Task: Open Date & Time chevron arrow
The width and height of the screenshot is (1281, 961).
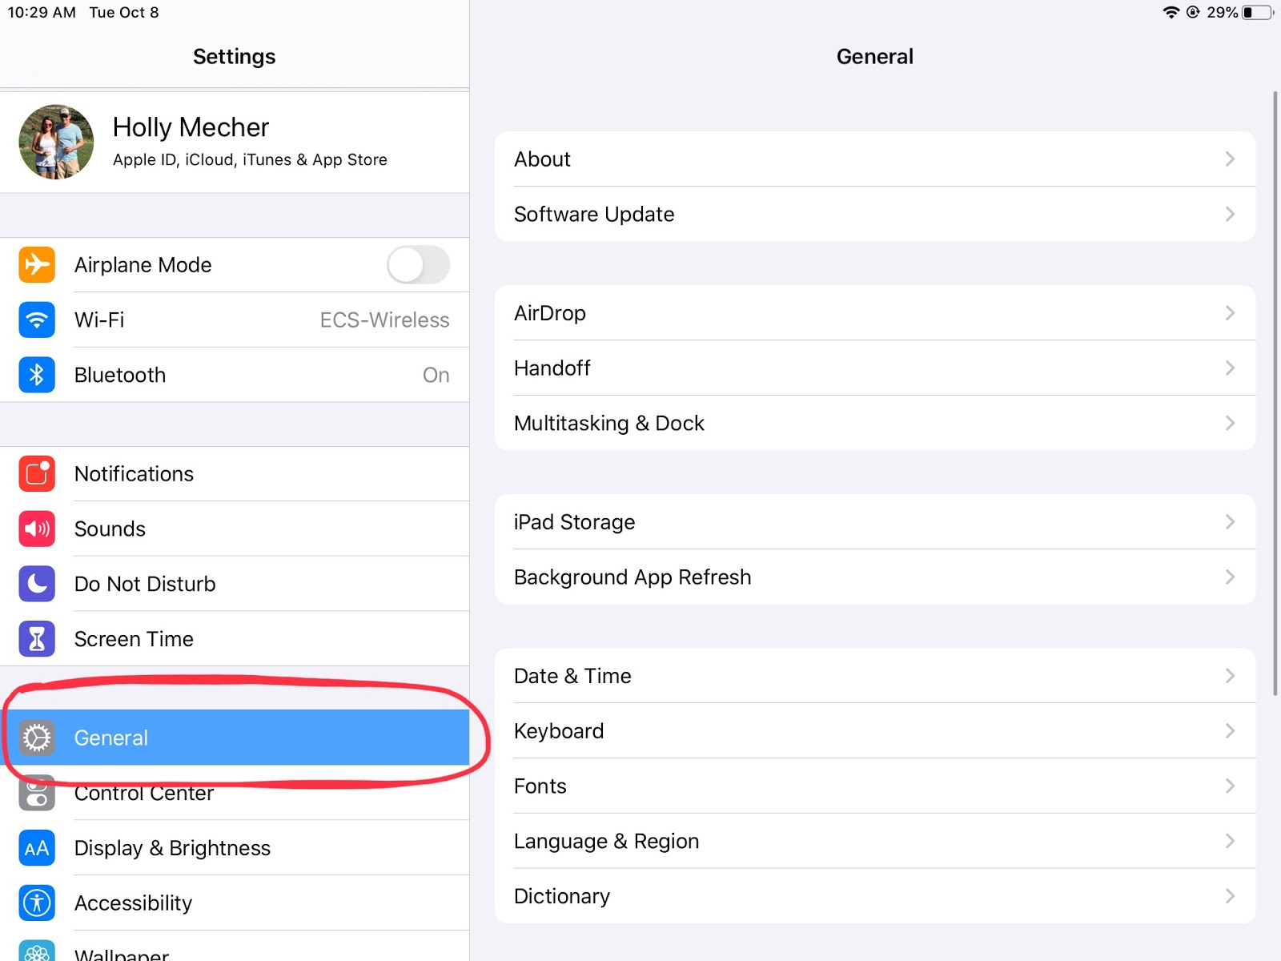Action: 1230,676
